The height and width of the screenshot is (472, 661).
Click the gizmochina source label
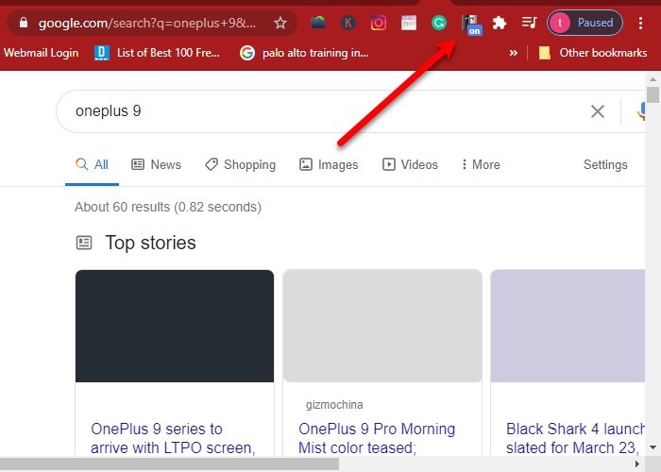(x=334, y=405)
